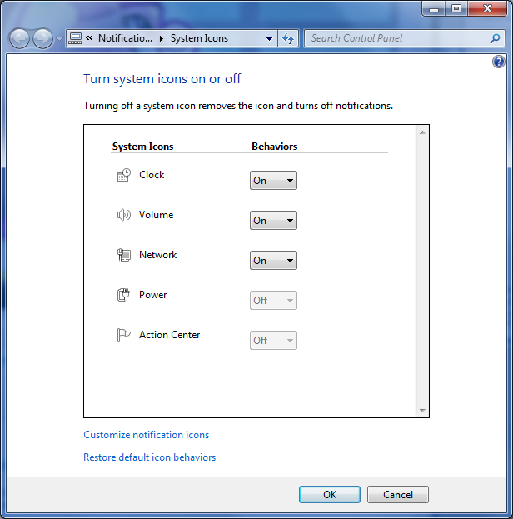The width and height of the screenshot is (513, 519).
Task: Maximize the System Icons window
Action: pyautogui.click(x=456, y=8)
